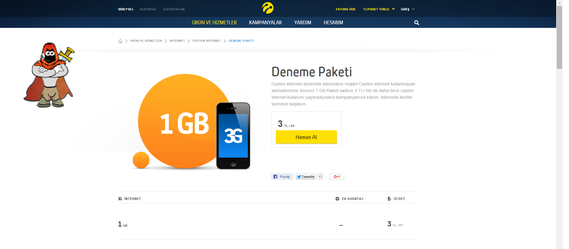Open the KAMPANYALAR menu

click(x=265, y=22)
